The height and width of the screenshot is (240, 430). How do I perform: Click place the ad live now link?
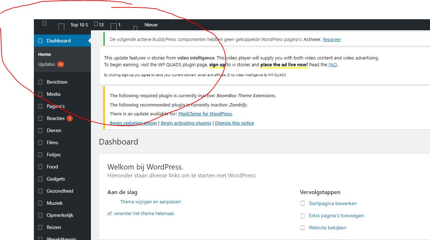pos(284,65)
